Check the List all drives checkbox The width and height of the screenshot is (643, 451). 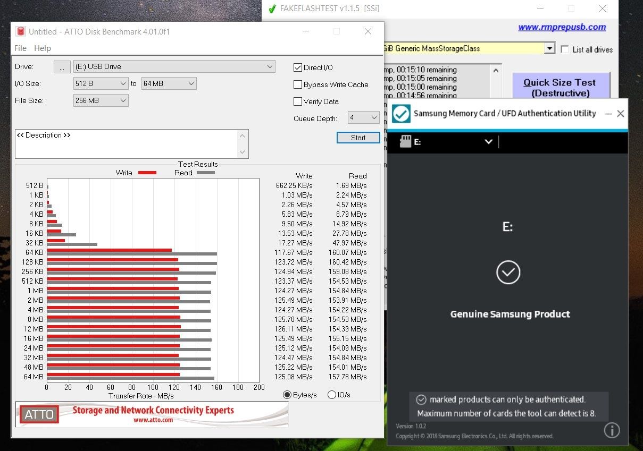point(565,49)
